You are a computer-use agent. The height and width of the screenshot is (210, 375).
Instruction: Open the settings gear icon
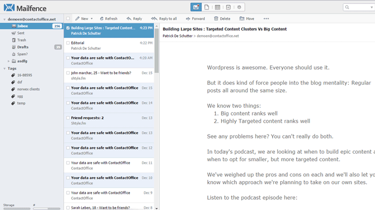click(x=239, y=7)
